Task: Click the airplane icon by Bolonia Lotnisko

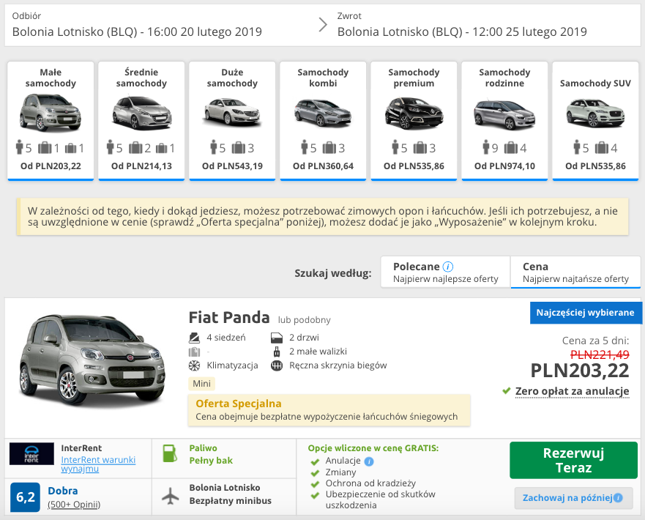Action: tap(171, 495)
